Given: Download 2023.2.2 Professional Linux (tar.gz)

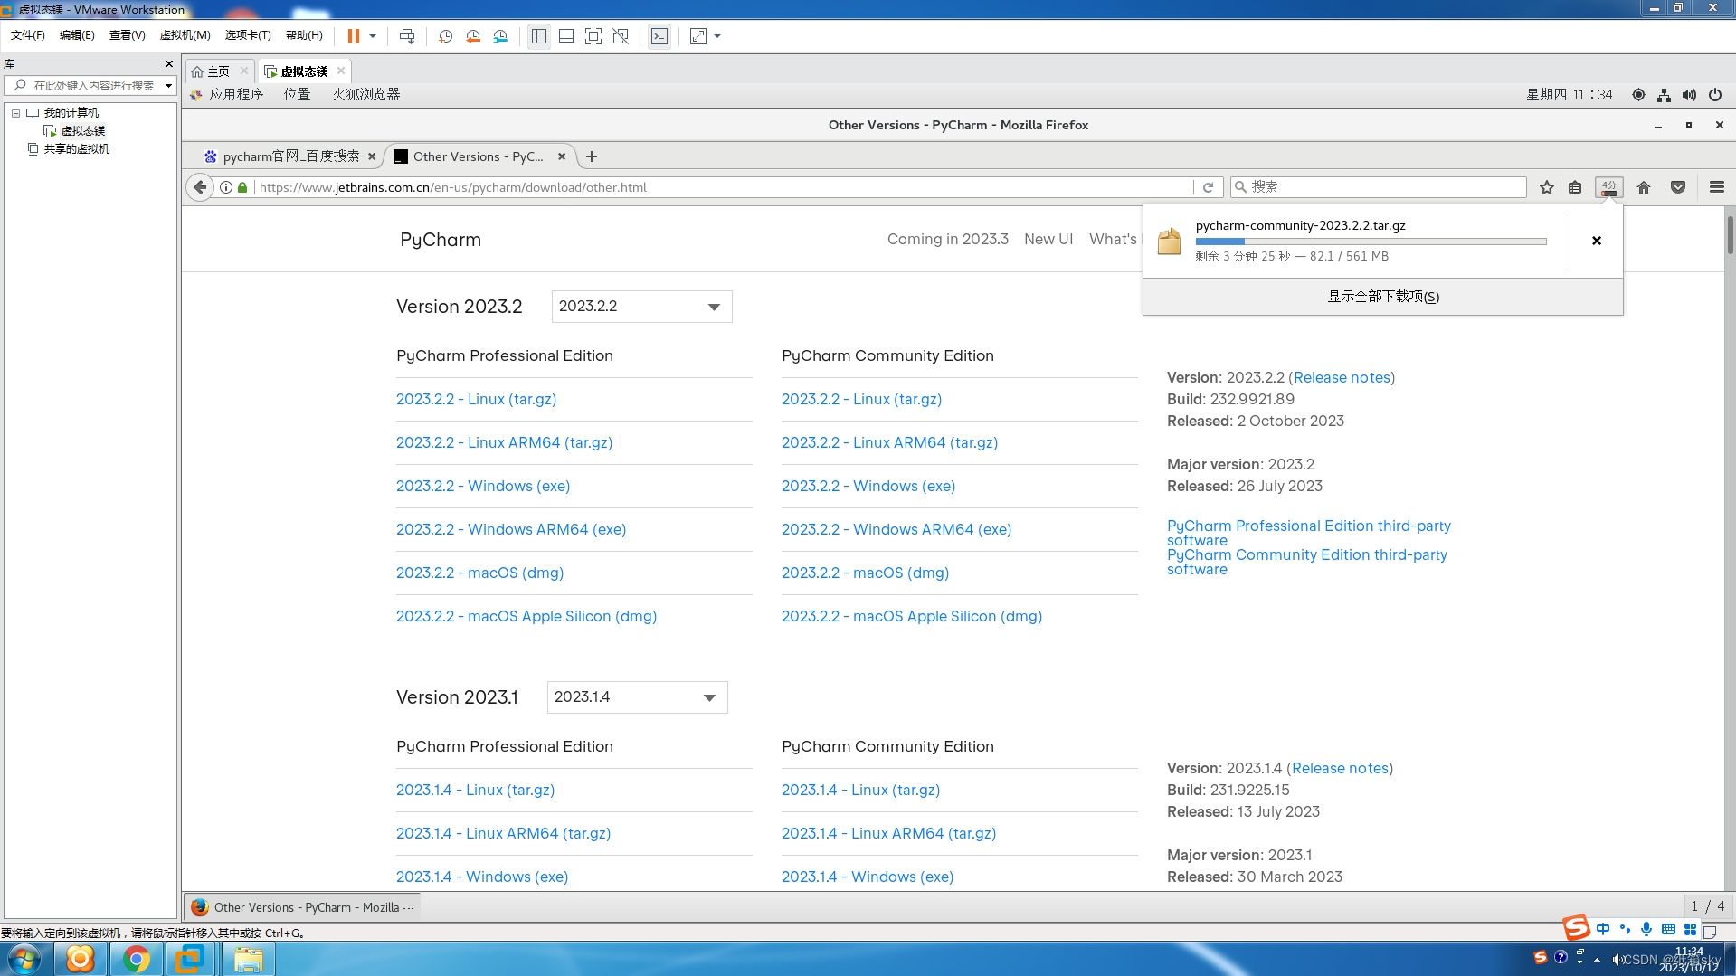Looking at the screenshot, I should (476, 399).
